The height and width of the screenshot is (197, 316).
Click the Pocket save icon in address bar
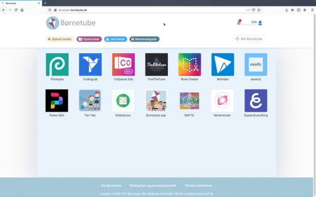(x=254, y=10)
